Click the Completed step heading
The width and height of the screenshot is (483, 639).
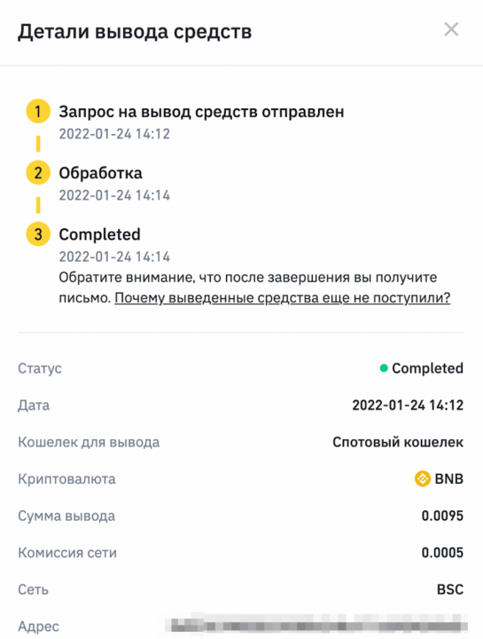click(99, 234)
